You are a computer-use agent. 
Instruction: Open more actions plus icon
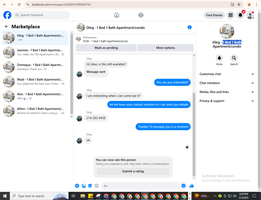(77, 186)
